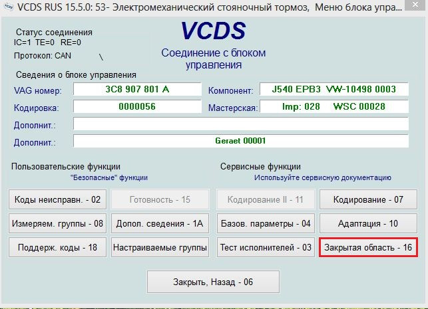Click 'Пользовательские функции' group label

tap(66, 167)
